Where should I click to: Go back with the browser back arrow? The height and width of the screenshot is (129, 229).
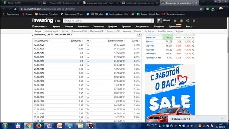[x=4, y=9]
